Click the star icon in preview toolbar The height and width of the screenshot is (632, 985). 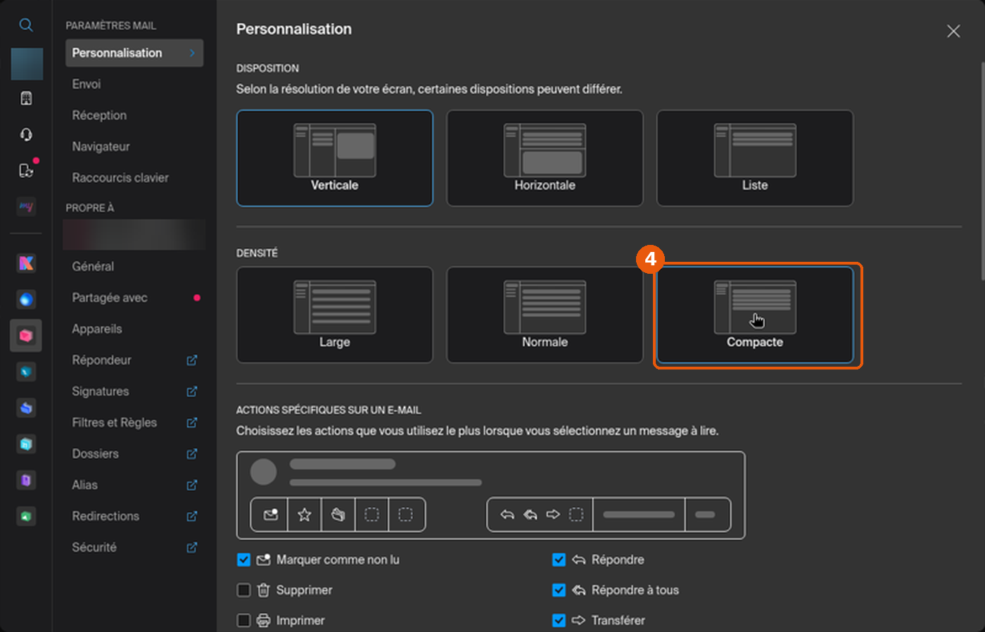point(305,515)
